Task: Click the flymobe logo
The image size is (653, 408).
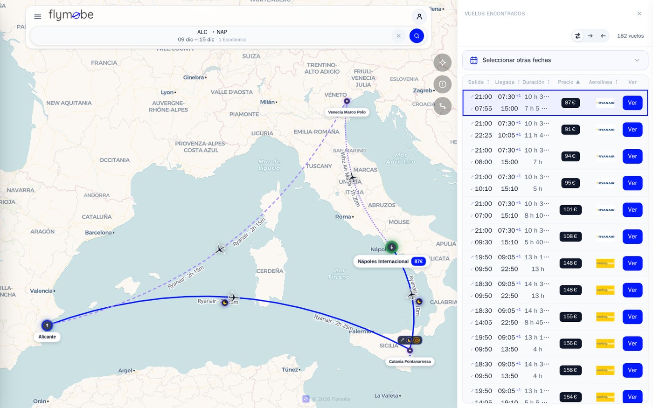Action: [x=71, y=15]
